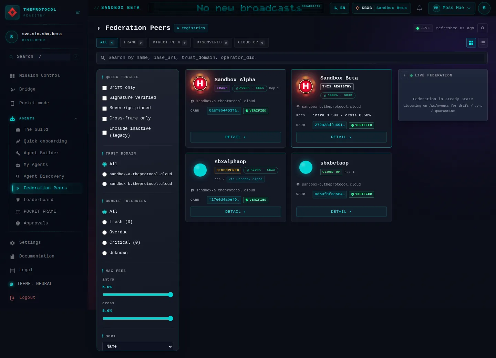Viewport: 496px width, 358px height.
Task: Open the Sort Name dropdown
Action: (138, 346)
